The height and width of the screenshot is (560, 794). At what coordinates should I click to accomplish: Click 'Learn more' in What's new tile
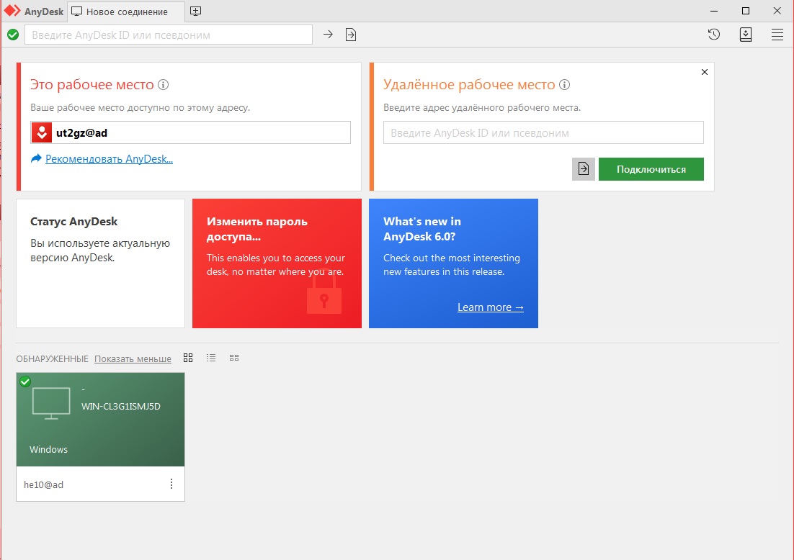click(x=490, y=307)
